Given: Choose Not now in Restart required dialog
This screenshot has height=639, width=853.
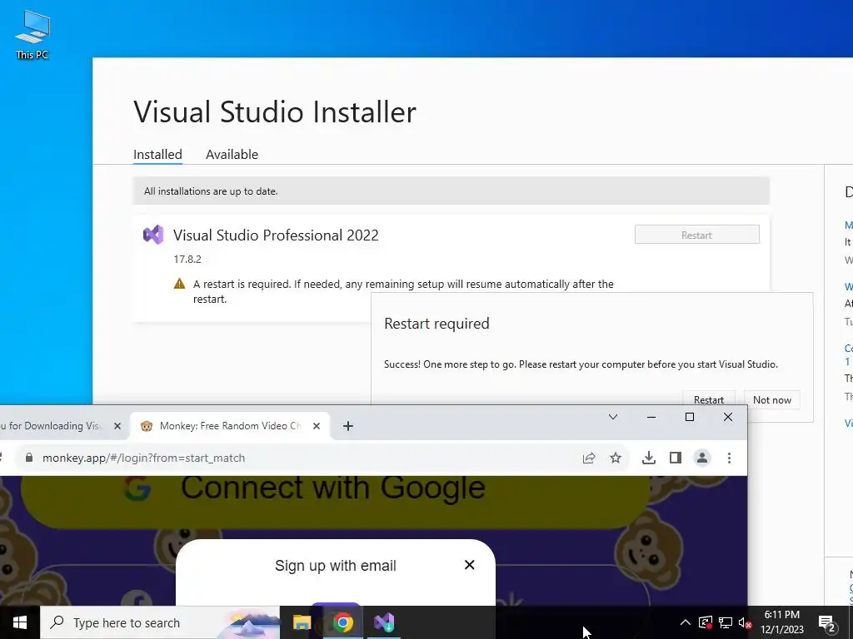Looking at the screenshot, I should (772, 399).
